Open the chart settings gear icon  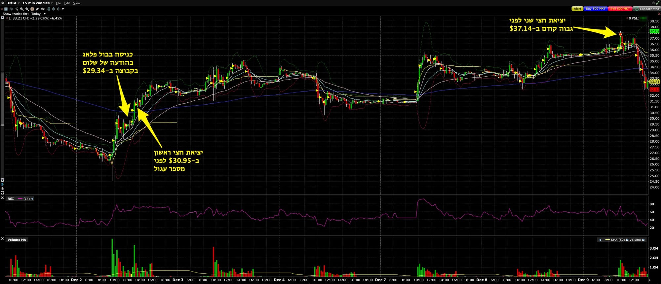coord(653,3)
